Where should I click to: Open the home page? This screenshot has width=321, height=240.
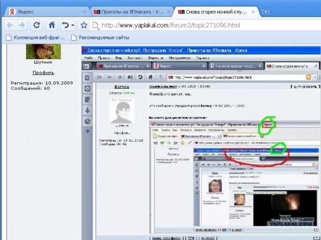52,25
